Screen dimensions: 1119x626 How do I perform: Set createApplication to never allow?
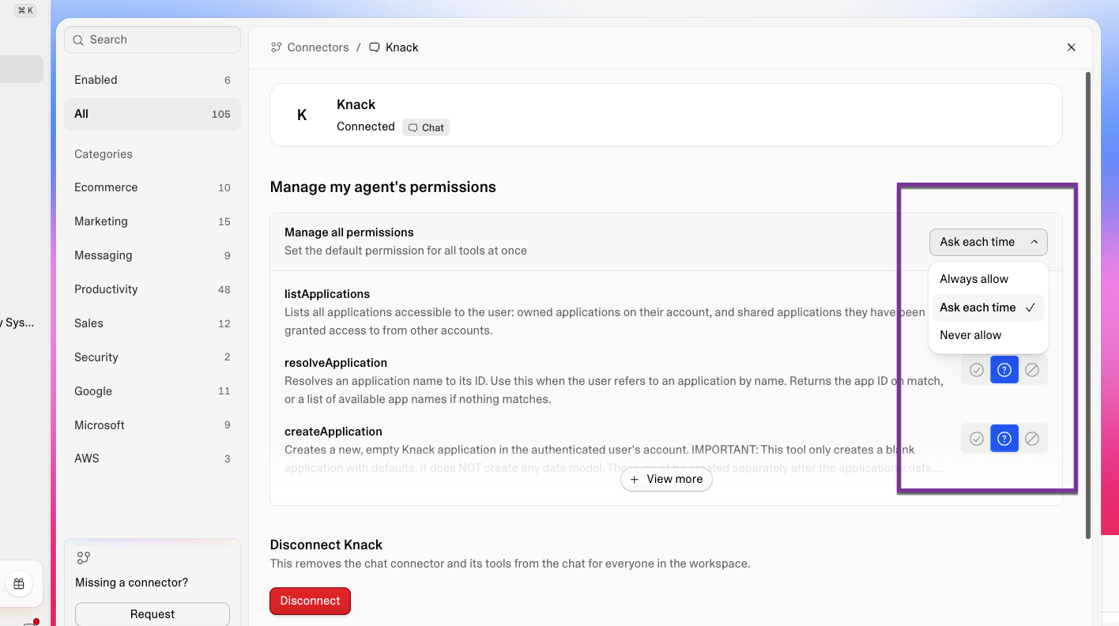(x=1032, y=439)
